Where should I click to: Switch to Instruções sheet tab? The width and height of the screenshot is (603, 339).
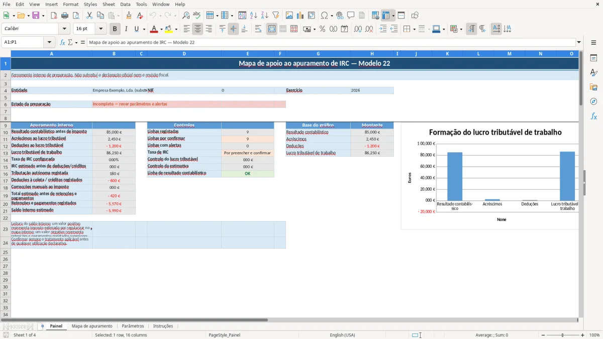163,326
